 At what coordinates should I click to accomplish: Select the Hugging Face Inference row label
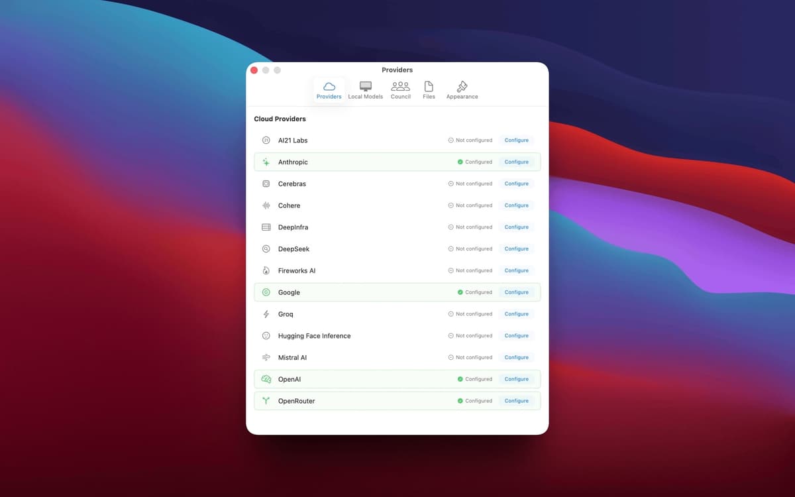click(x=314, y=336)
